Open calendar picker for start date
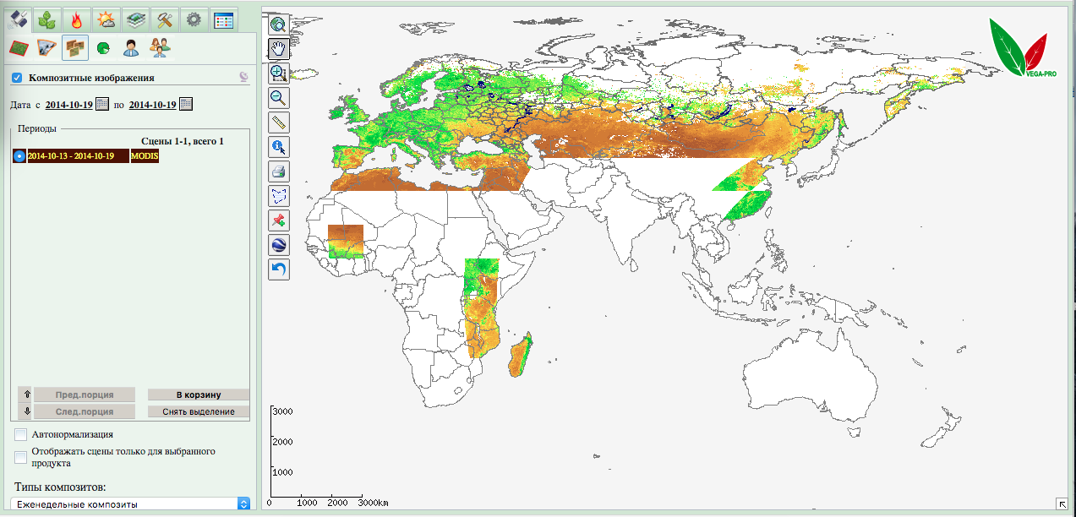This screenshot has height=517, width=1076. pos(102,105)
